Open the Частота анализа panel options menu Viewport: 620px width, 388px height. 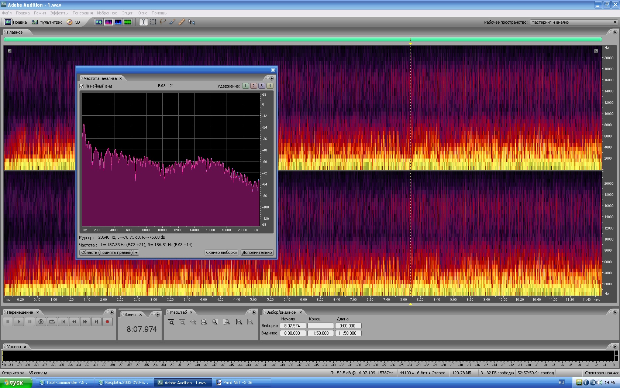(272, 78)
